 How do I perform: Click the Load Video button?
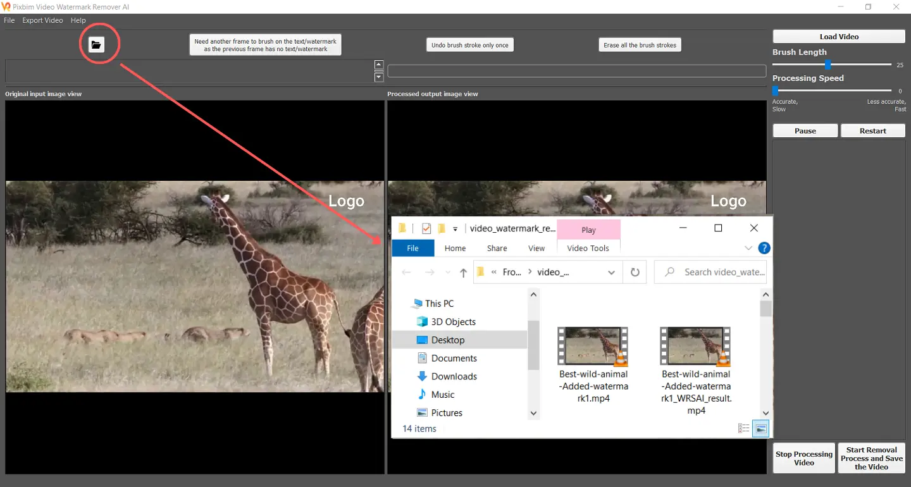pyautogui.click(x=839, y=37)
